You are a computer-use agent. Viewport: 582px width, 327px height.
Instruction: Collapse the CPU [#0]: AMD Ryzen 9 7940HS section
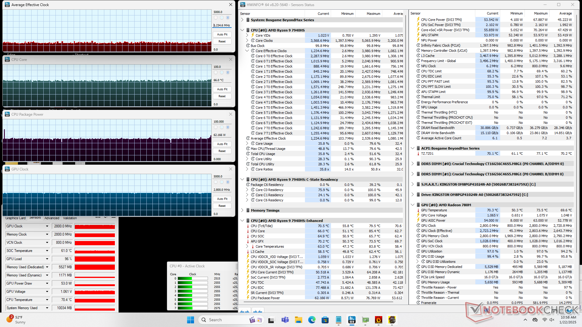pyautogui.click(x=242, y=30)
